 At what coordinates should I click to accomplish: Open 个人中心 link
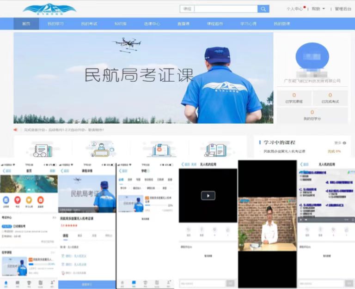[294, 9]
